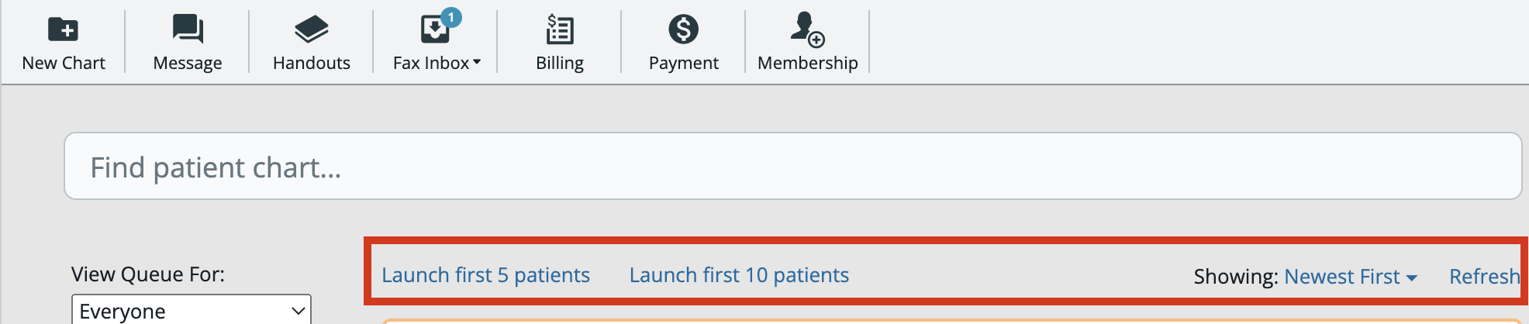Click Launch first 5 patients link
The image size is (1529, 324).
485,275
